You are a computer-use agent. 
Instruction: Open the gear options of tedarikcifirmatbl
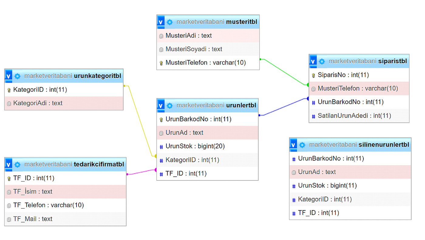(x=17, y=165)
